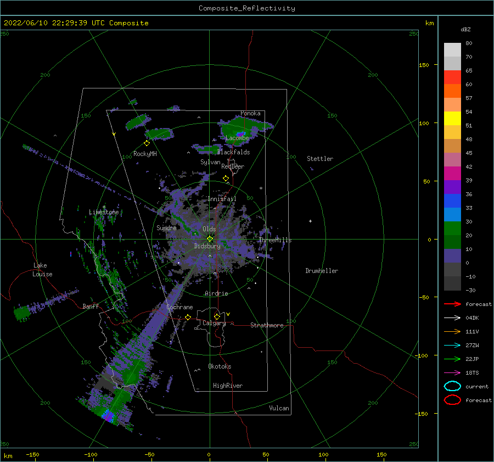
Task: Click the asterisk marker east of Innisfail
Action: click(261, 188)
